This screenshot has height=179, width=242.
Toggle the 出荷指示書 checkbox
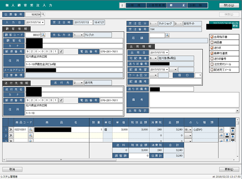click(x=212, y=37)
